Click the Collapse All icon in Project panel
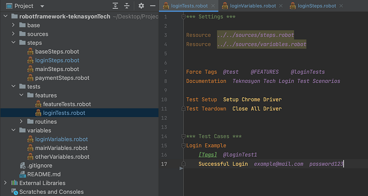Viewport: 368px width, 196px height. click(127, 6)
